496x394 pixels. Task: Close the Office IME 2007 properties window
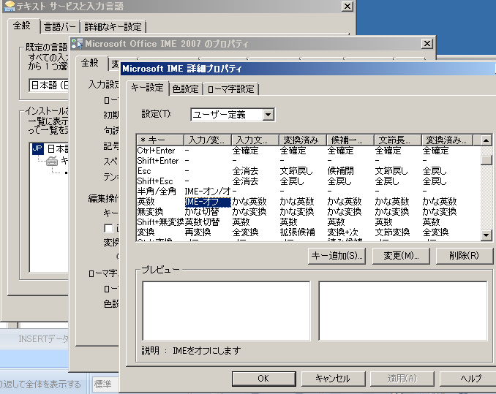[x=427, y=44]
